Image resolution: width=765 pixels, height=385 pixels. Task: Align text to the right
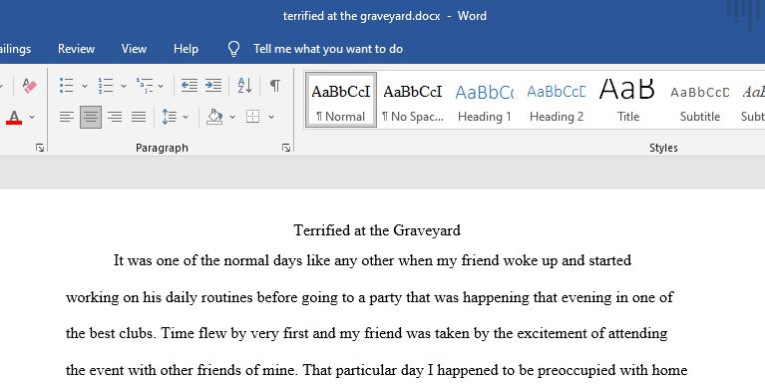point(115,117)
